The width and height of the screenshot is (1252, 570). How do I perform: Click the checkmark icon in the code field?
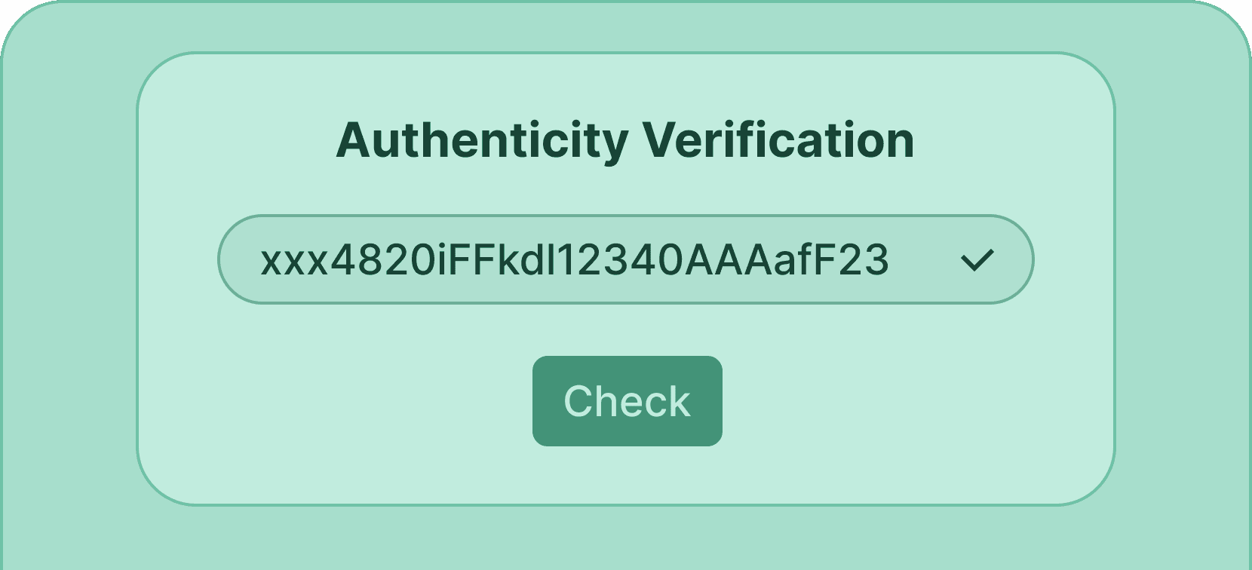click(x=978, y=259)
